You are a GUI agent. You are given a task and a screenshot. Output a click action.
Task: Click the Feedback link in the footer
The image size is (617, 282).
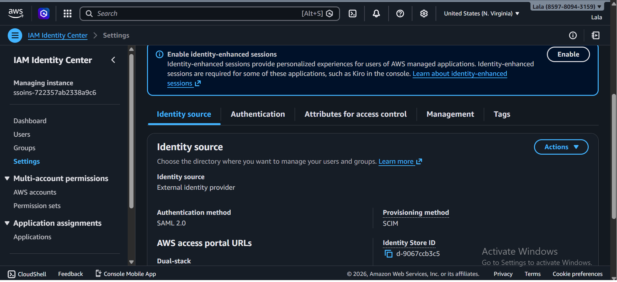click(x=70, y=274)
